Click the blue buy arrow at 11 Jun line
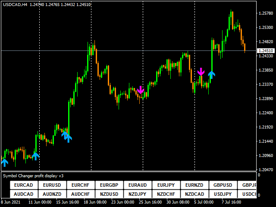The image size is (276, 207). click(x=36, y=155)
